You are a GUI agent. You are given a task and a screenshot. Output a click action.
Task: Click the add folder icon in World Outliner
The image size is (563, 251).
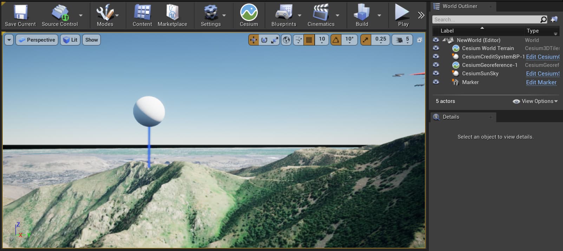point(554,20)
